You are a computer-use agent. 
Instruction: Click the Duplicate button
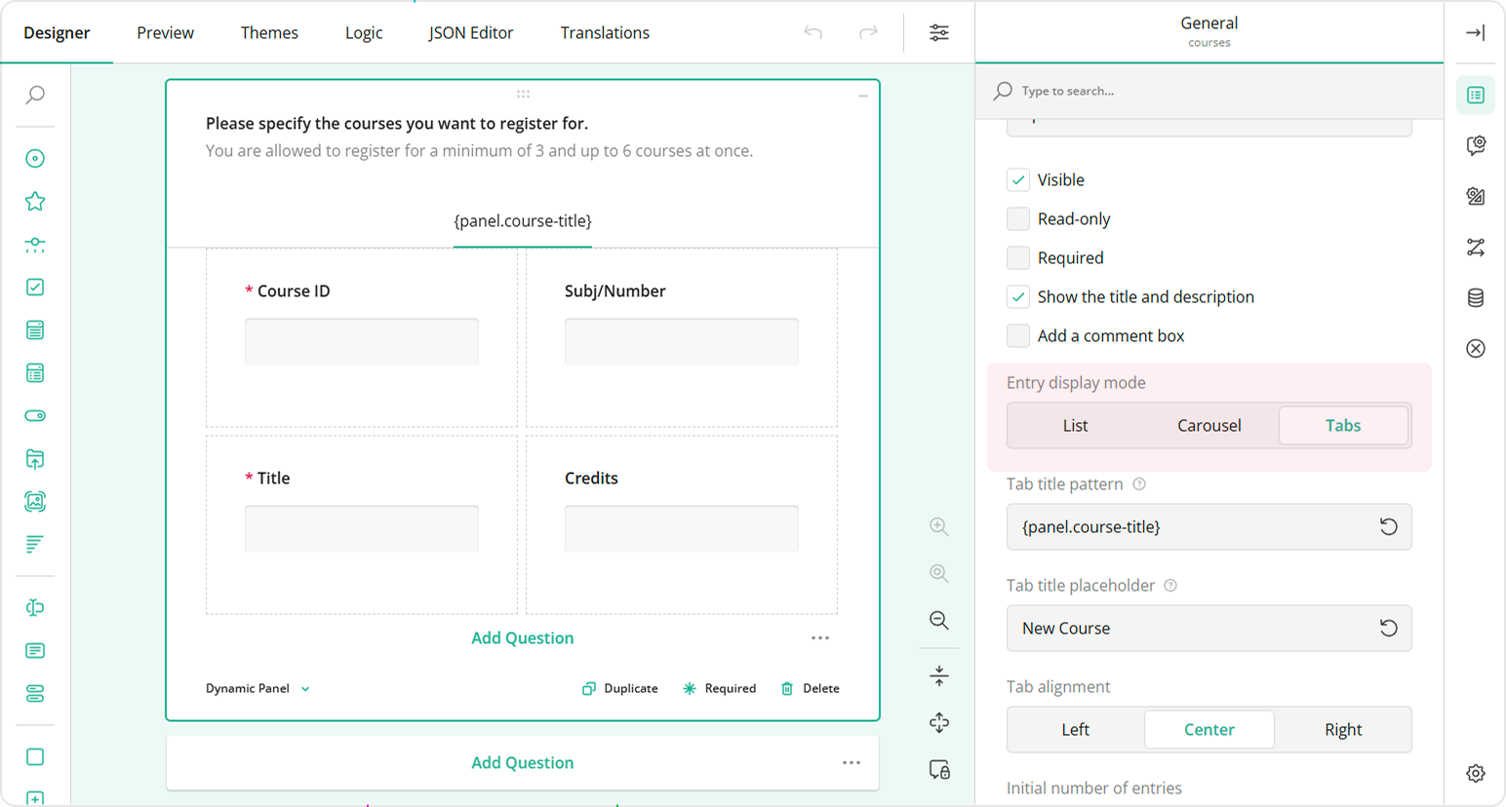[x=620, y=688]
